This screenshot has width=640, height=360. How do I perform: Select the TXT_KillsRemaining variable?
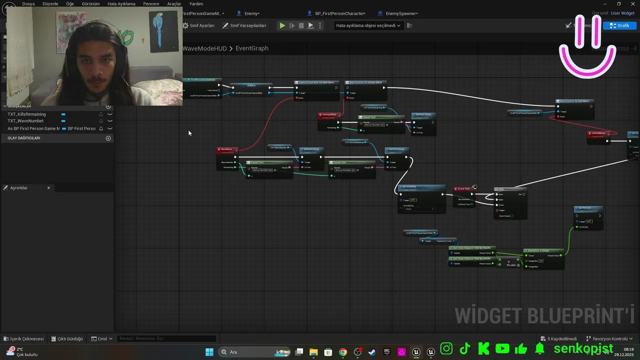[26, 114]
